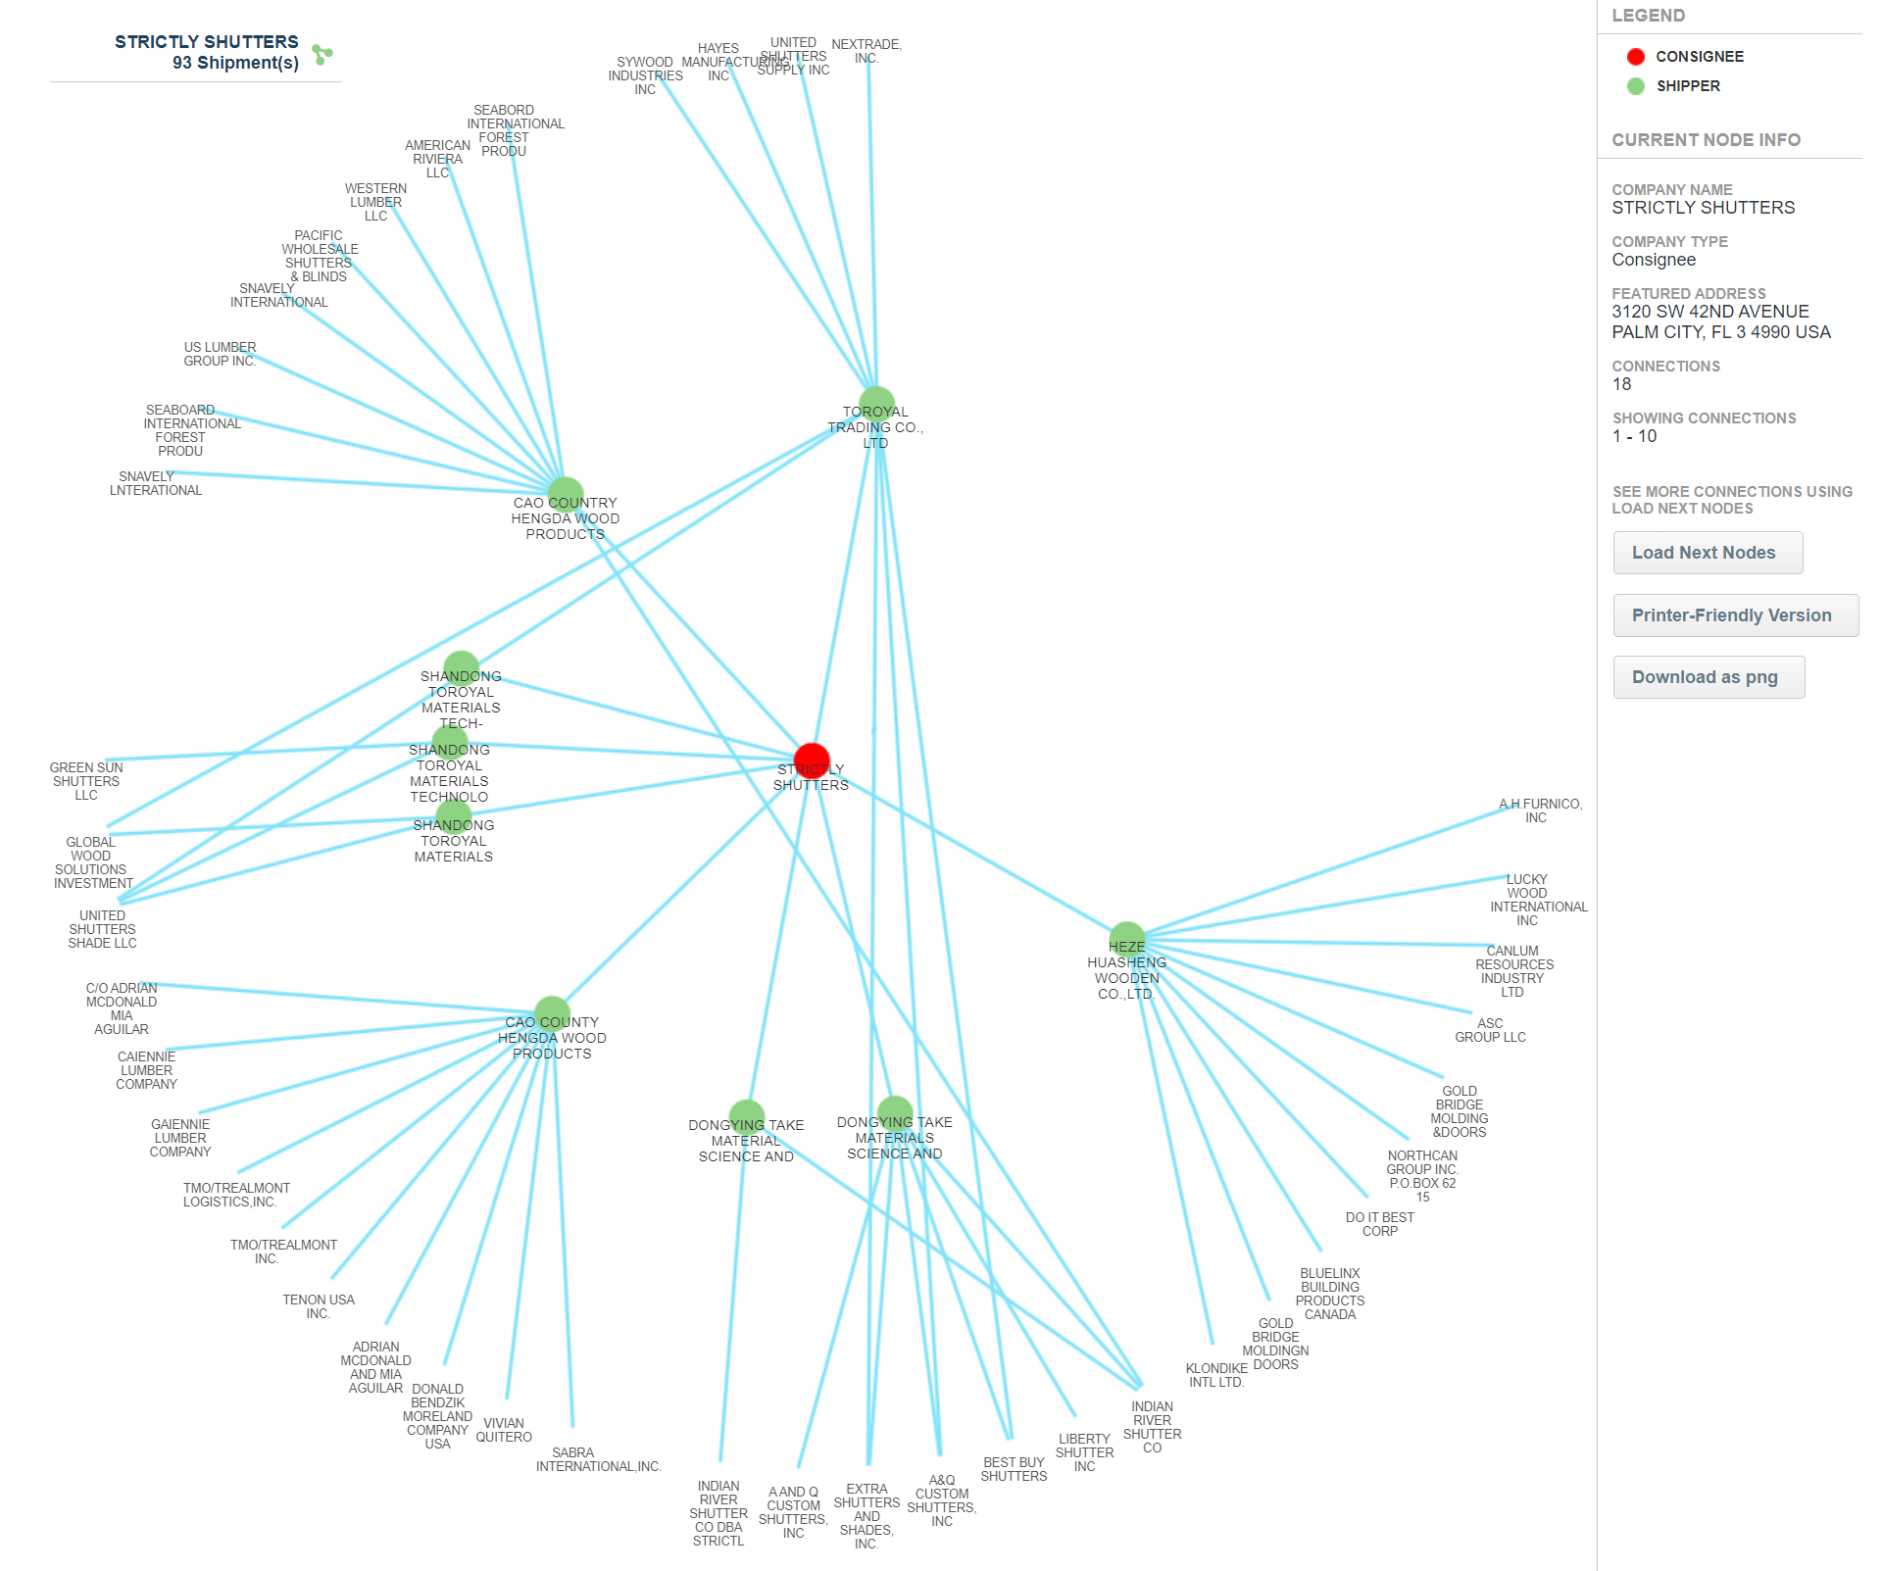Click the SNAVELY LNTERATIONAL label
This screenshot has height=1571, width=1882.
pyautogui.click(x=155, y=483)
